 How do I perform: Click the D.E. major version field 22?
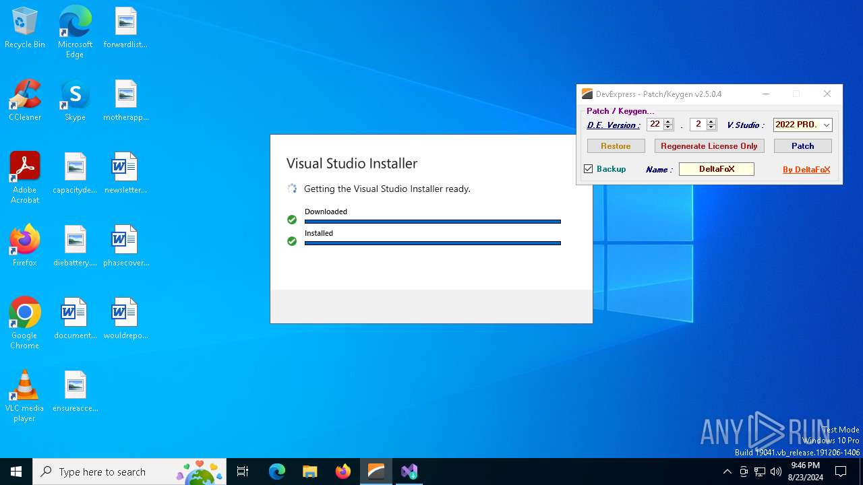pos(655,125)
